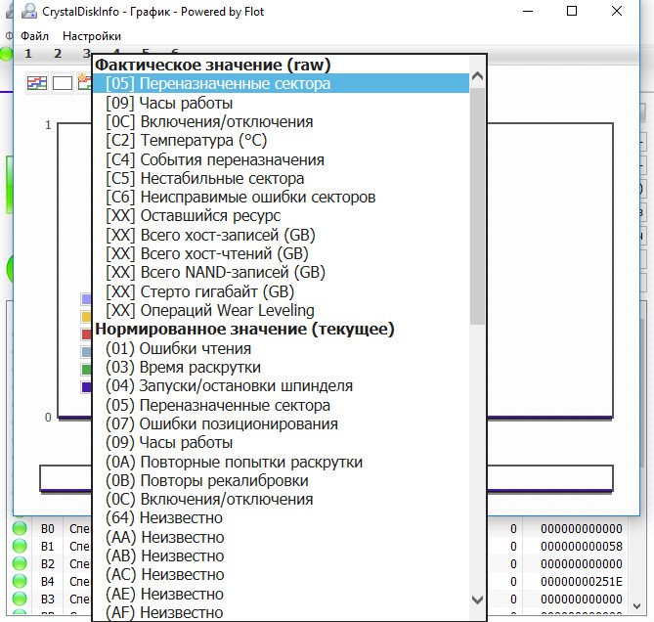Click raw value 000000000000 in B0 row

coord(582,528)
